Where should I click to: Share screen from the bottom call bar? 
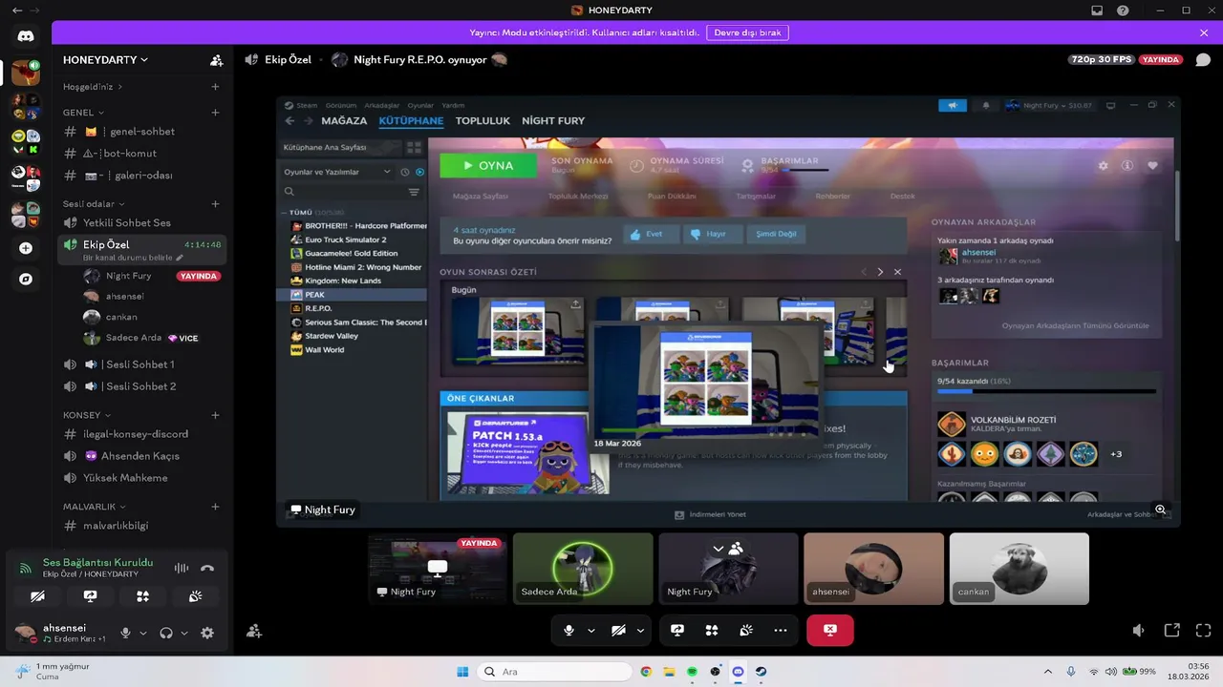coord(677,631)
